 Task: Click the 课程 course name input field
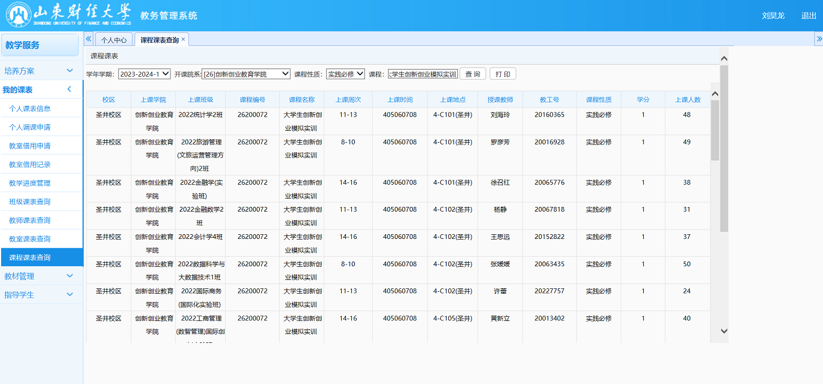[423, 74]
